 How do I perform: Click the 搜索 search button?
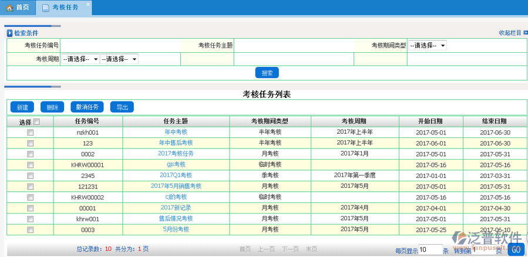(267, 73)
